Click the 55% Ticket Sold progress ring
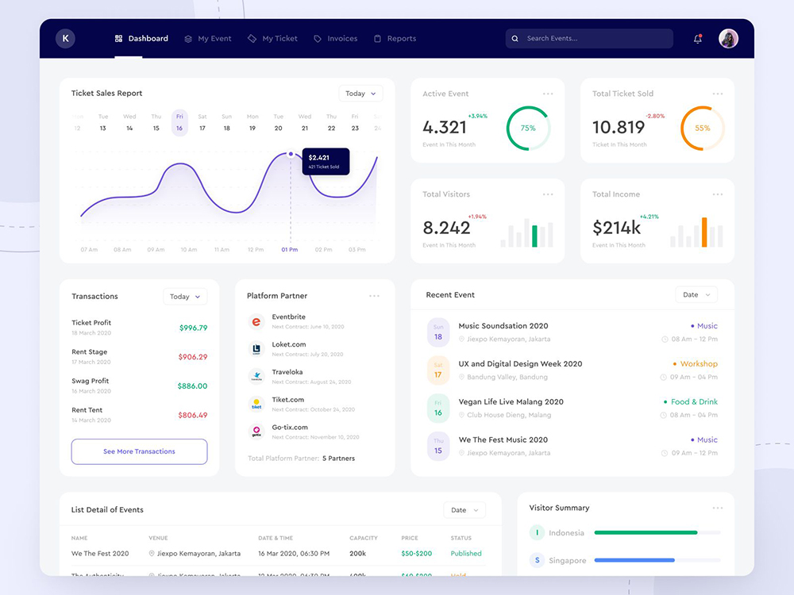794x595 pixels. 703,128
